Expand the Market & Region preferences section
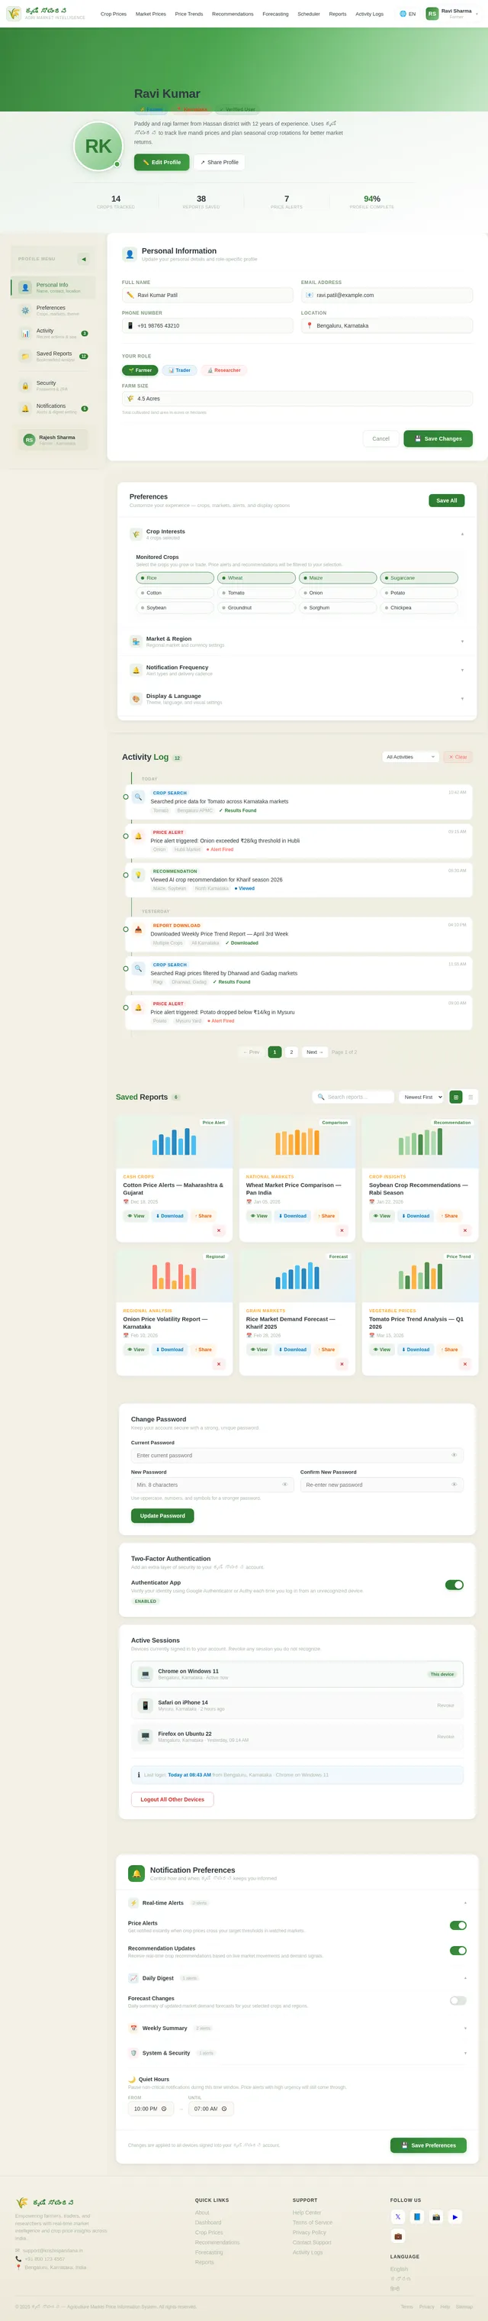 pos(296,642)
